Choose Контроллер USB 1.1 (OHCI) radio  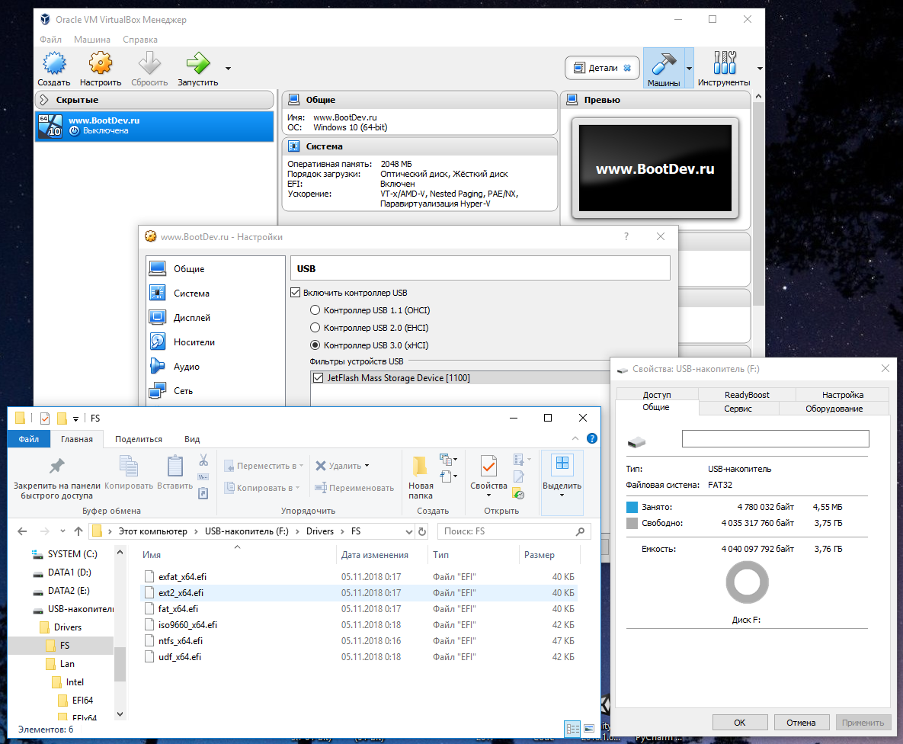tap(315, 310)
